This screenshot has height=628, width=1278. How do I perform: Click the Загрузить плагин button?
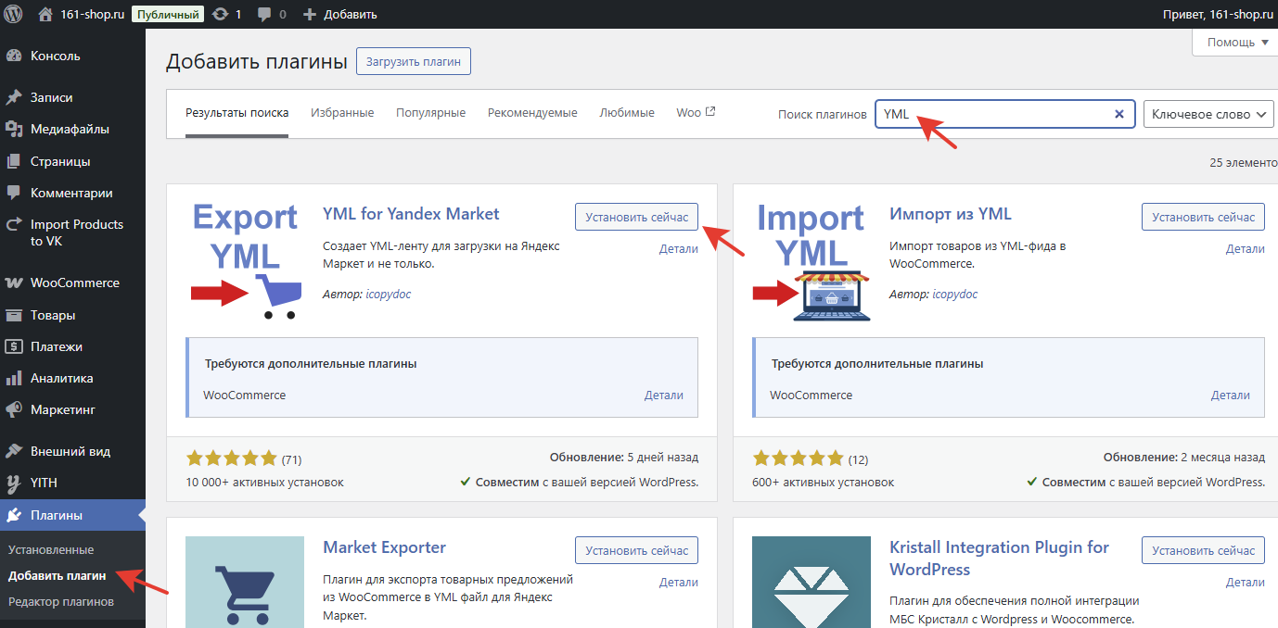[x=414, y=62]
